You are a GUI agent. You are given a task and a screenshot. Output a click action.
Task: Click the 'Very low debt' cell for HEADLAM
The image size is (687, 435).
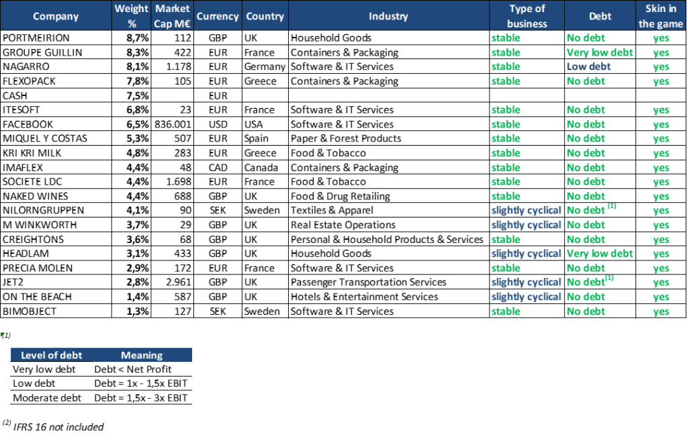600,253
